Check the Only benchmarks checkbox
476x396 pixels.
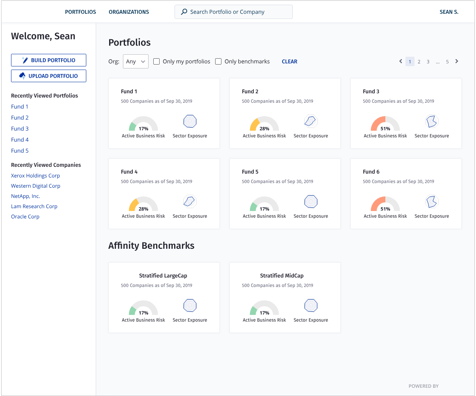(218, 61)
